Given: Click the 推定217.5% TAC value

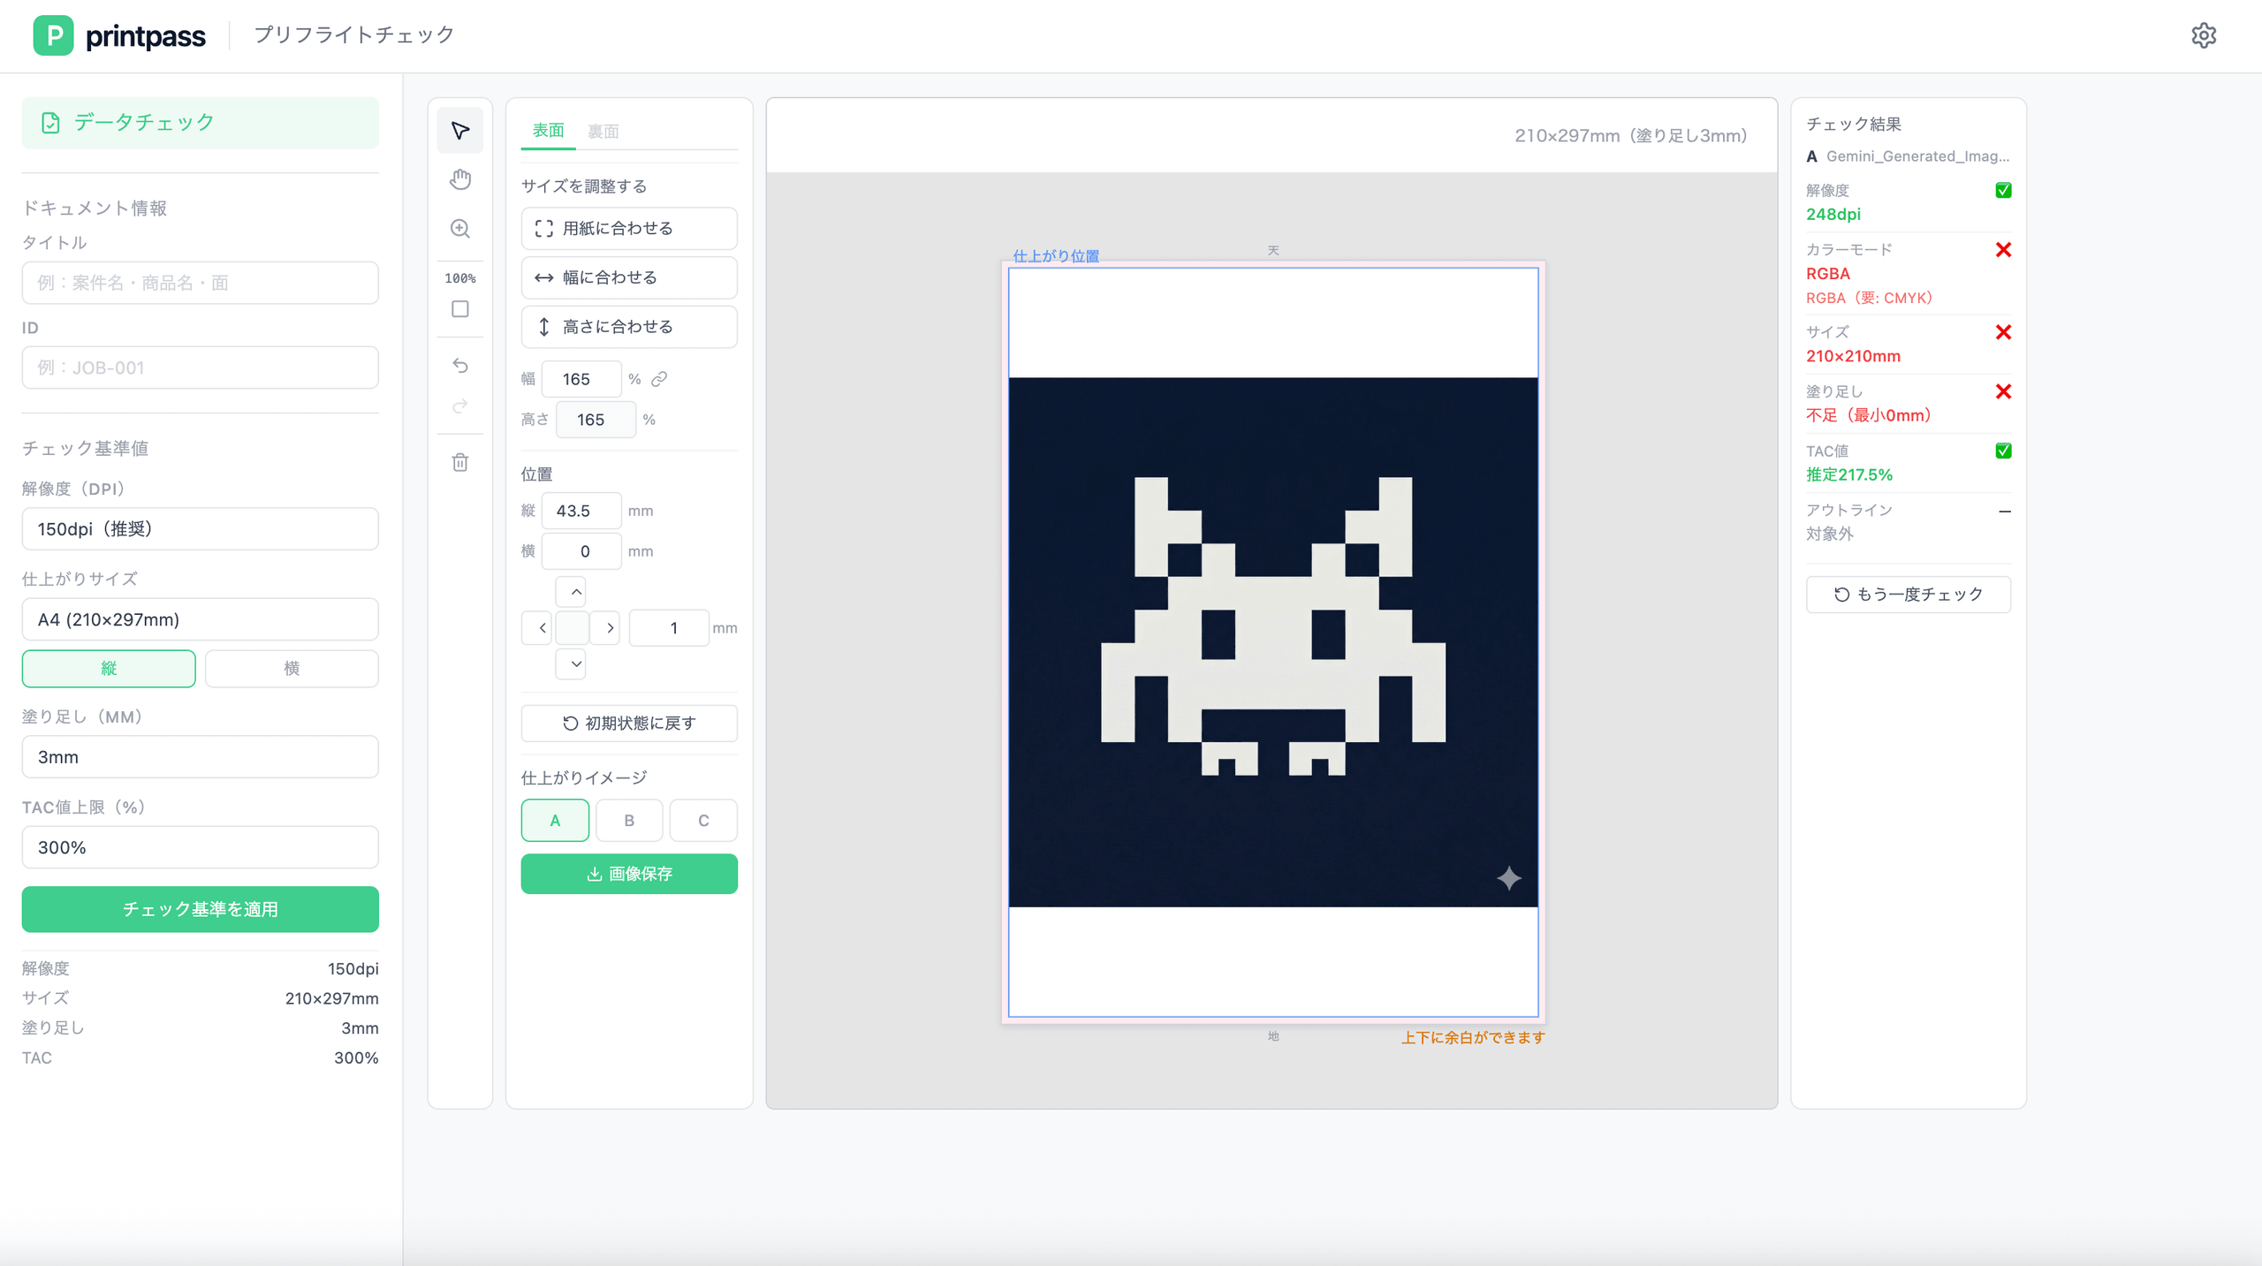Looking at the screenshot, I should click(x=1849, y=475).
